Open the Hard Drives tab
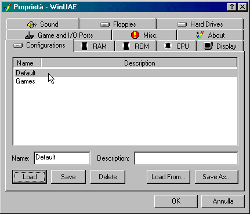Viewport: 250px width, 214px height. point(200,24)
